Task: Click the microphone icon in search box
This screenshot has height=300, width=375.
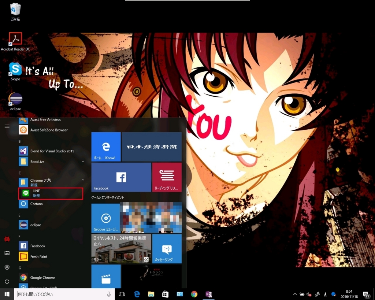Action: [x=109, y=294]
